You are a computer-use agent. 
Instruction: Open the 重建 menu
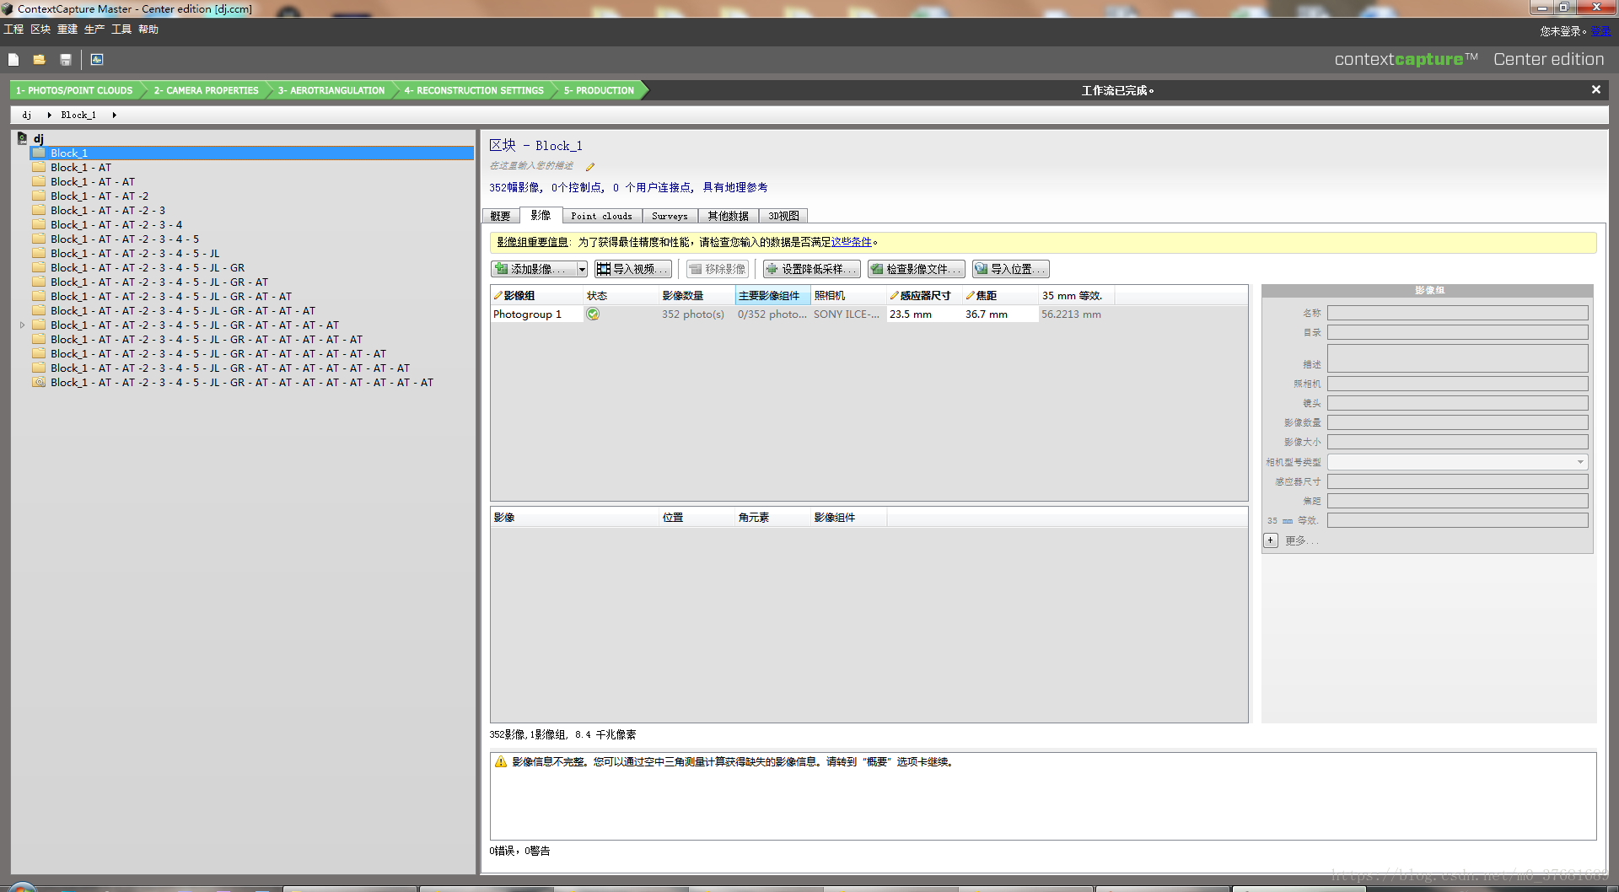coord(67,30)
